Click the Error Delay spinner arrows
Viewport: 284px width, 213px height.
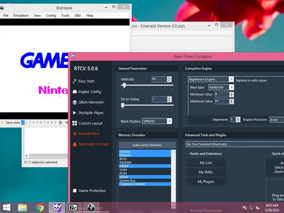pos(169,99)
